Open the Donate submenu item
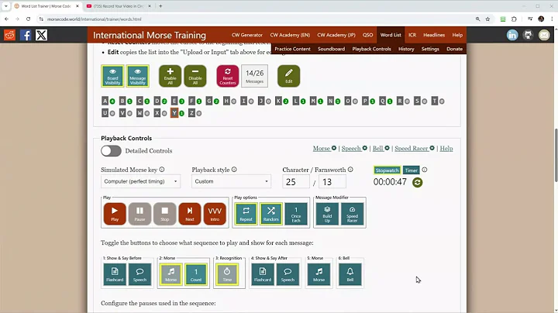 454,49
